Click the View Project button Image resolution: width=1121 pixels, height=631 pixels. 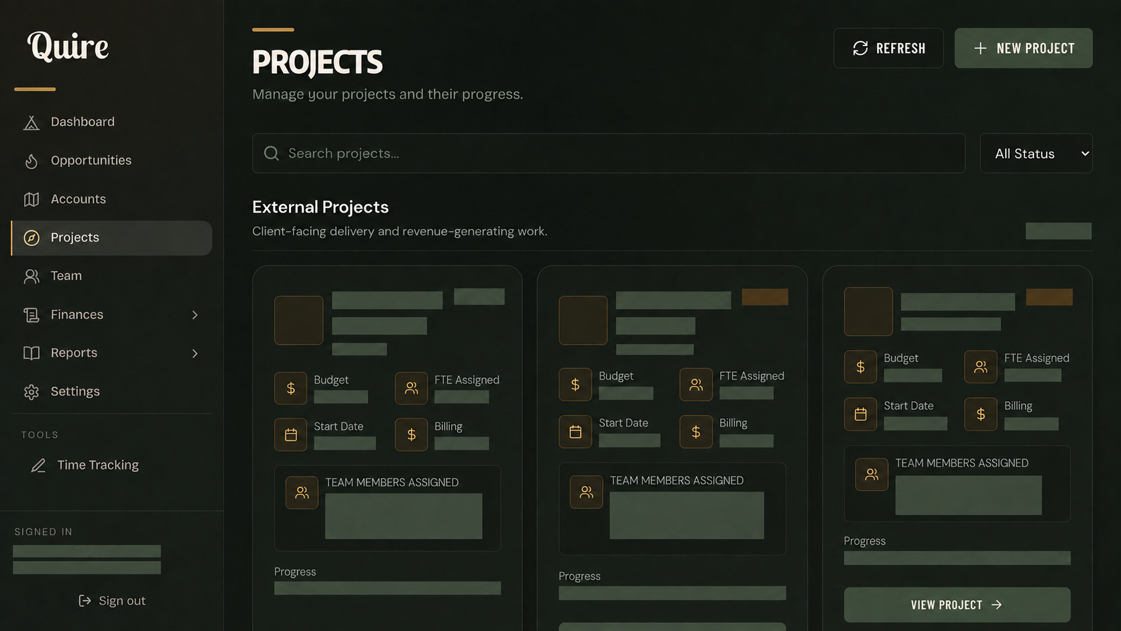pos(957,605)
